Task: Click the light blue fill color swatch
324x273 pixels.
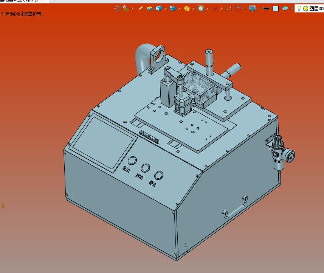Action: (x=276, y=8)
